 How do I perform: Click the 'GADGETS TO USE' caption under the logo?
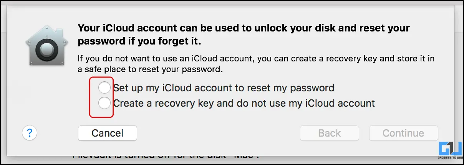tap(450, 157)
